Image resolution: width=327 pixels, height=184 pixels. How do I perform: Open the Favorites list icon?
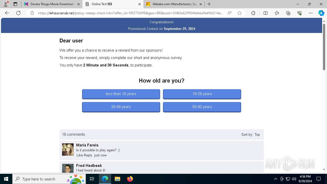coord(277,13)
